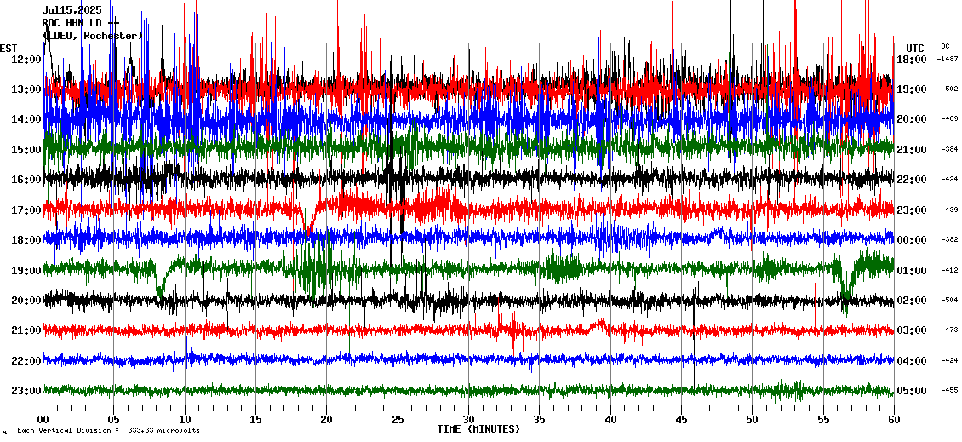Select the 45 minute axis tick label
The width and height of the screenshot is (962, 442).
pos(681,420)
